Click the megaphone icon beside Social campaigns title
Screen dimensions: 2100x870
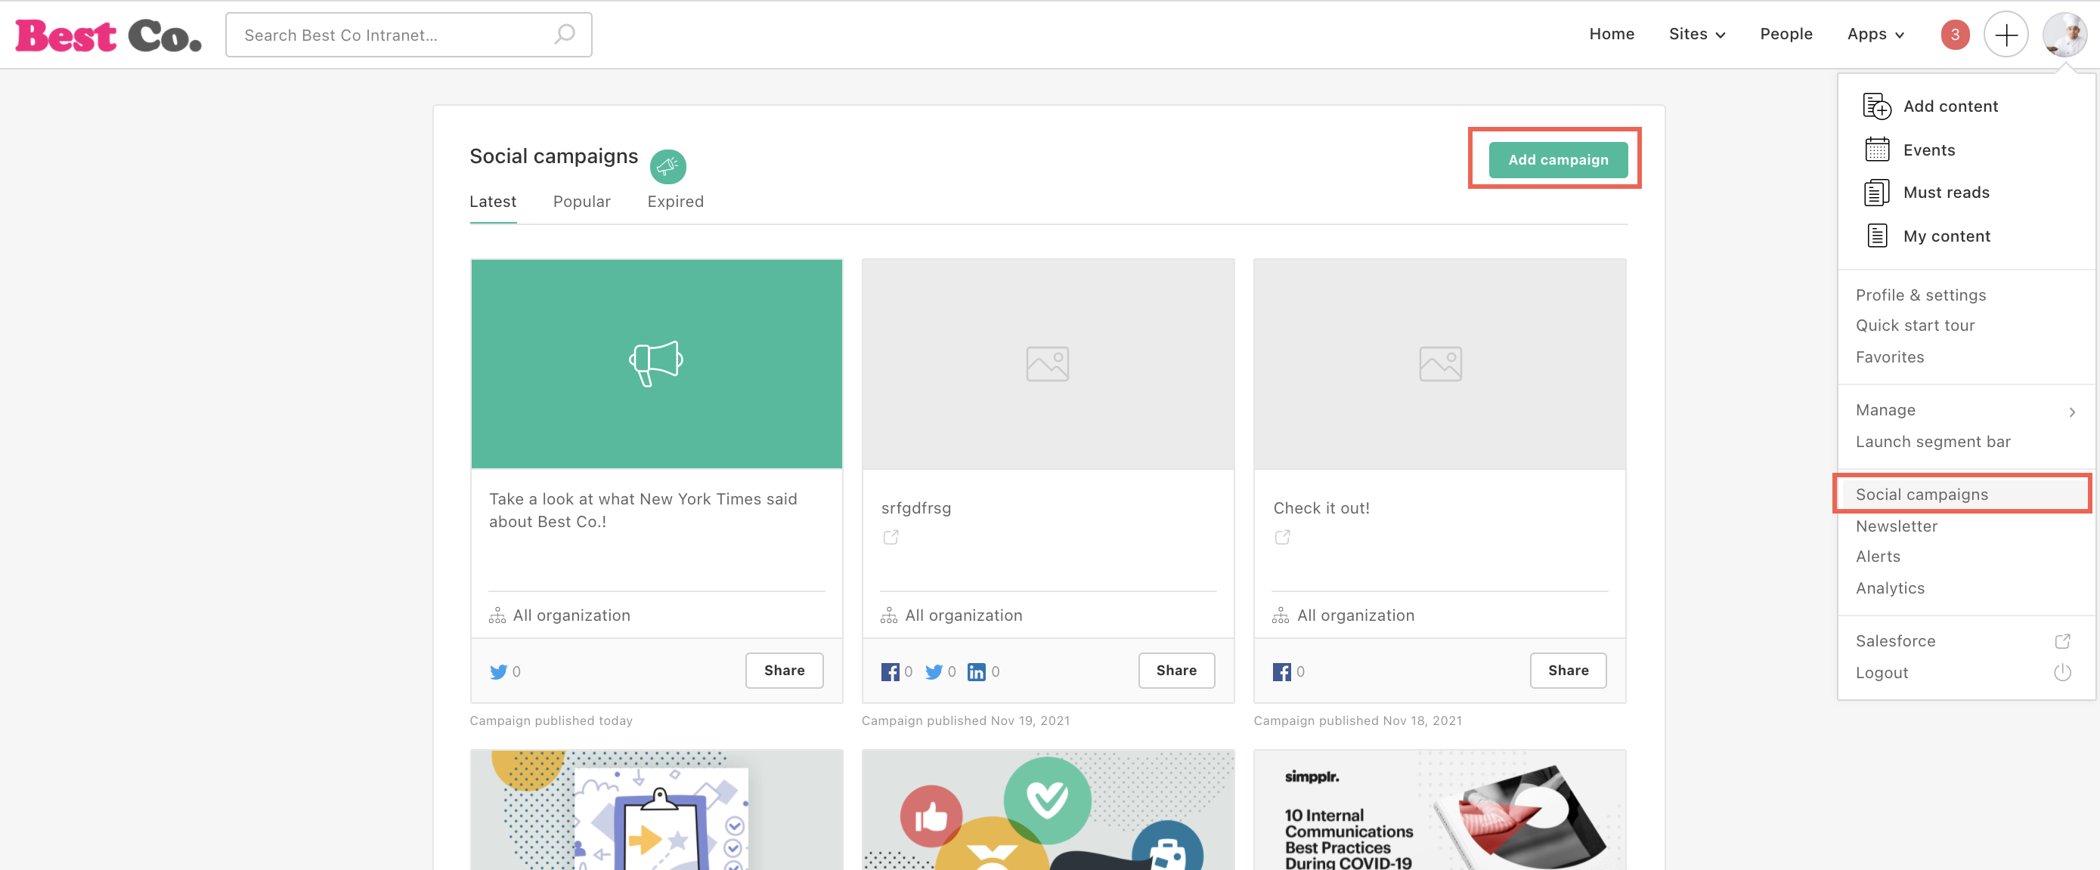click(667, 166)
